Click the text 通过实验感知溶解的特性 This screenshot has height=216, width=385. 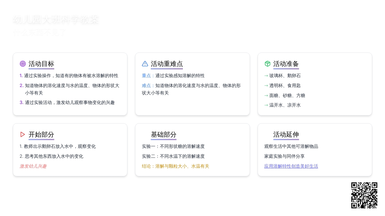pyautogui.click(x=180, y=76)
